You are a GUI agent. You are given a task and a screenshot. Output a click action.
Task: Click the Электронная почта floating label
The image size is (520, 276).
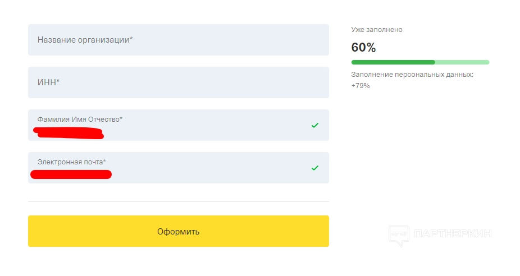tap(71, 162)
